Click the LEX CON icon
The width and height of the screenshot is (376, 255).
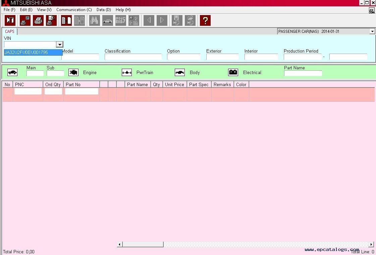tap(371, 10)
